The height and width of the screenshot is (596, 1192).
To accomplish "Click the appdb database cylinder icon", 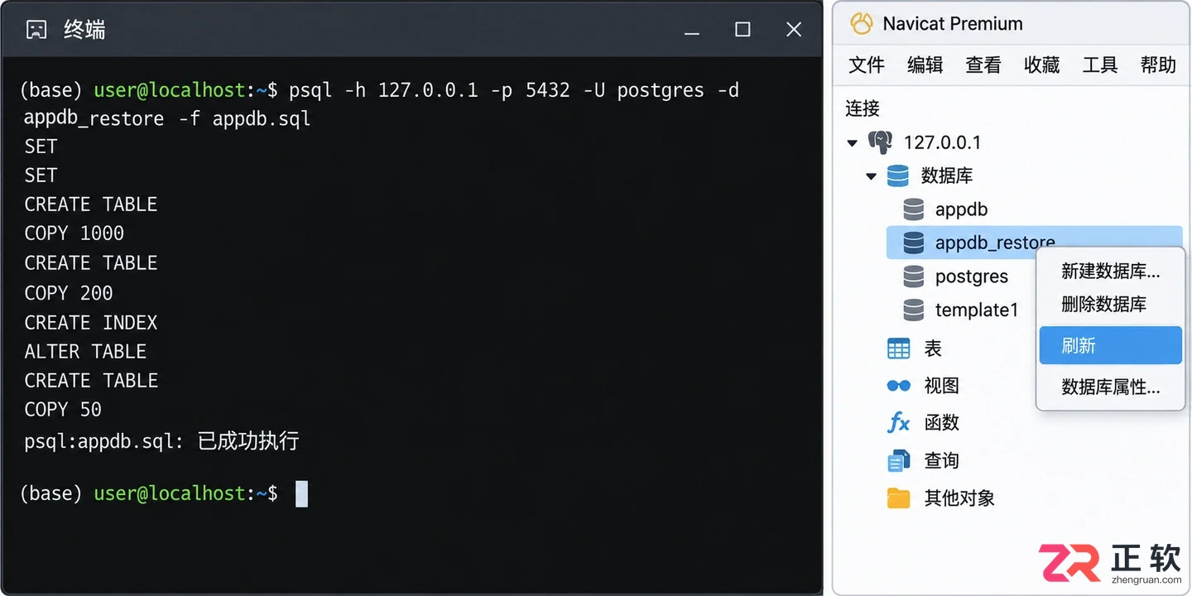I will pyautogui.click(x=913, y=209).
